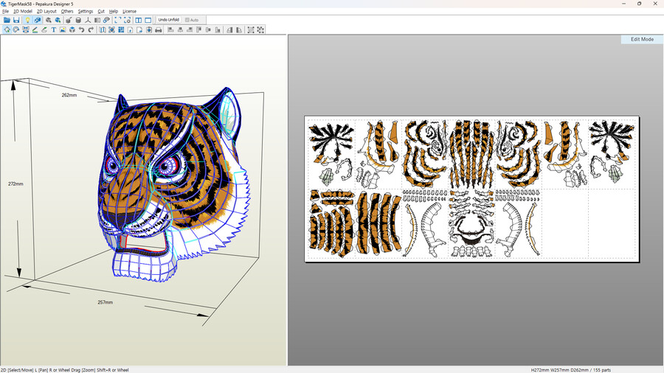Click the Redo arrow icon
Screen dimensions: 664x373
pyautogui.click(x=91, y=30)
